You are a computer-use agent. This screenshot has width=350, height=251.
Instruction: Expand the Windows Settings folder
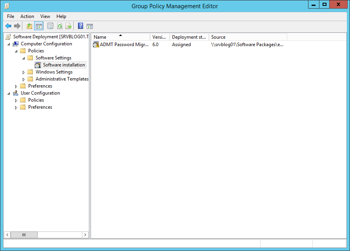point(24,72)
